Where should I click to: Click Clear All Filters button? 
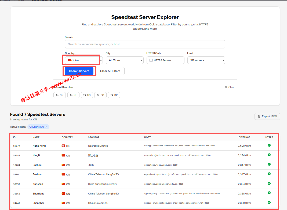(110, 71)
